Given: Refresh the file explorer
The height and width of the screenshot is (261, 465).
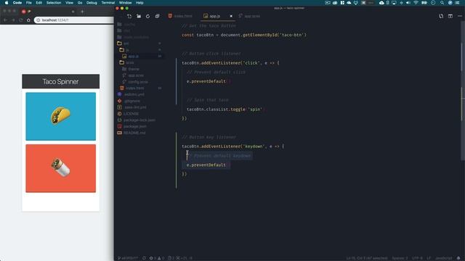Looking at the screenshot, I should (x=147, y=16).
